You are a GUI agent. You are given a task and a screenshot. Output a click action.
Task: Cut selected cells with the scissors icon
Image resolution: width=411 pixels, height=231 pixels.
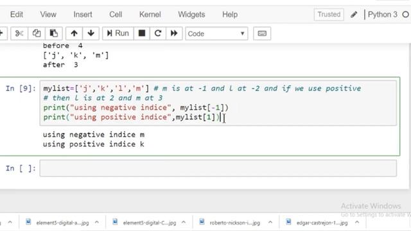[x=19, y=33]
